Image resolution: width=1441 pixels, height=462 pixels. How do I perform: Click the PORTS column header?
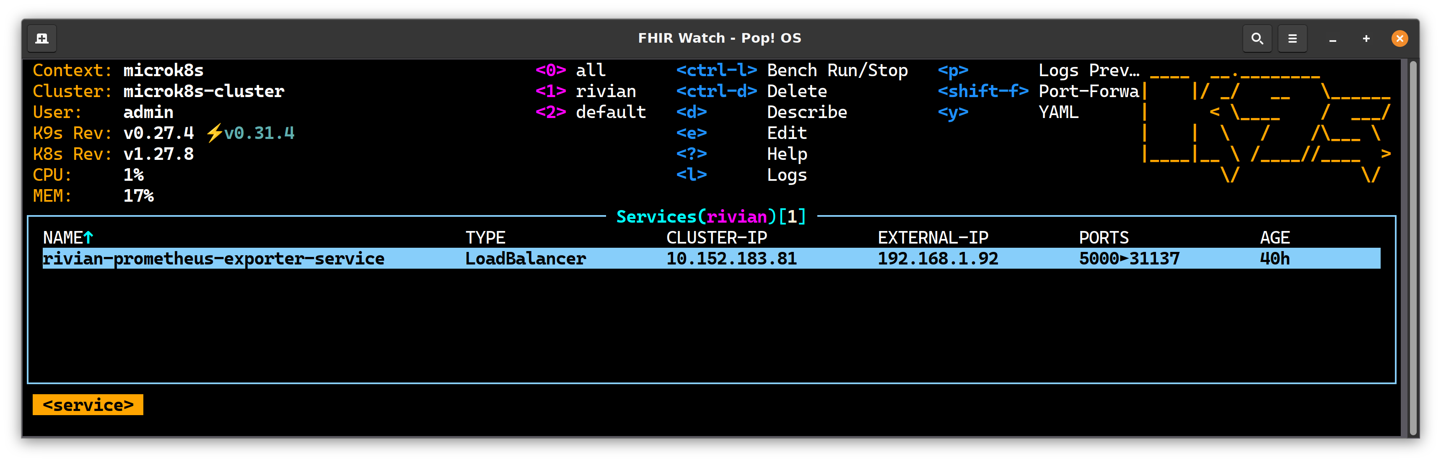point(1103,237)
